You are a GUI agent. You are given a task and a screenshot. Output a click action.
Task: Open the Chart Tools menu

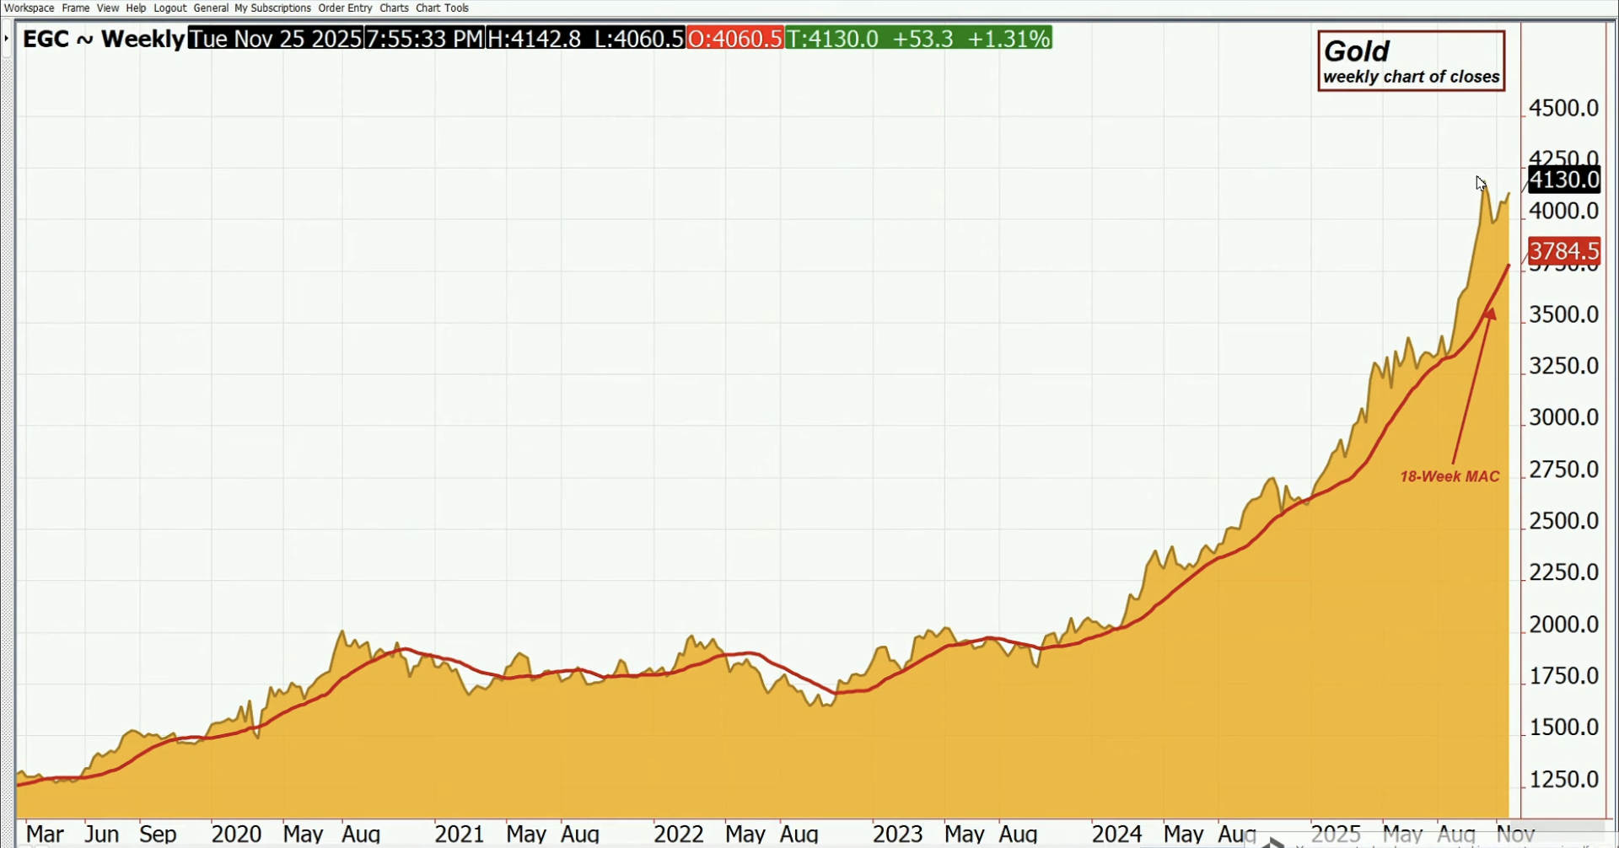click(442, 8)
